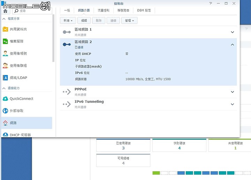Click the sidebar vertical scrollbar
Screen dimensions: 251x180
[53, 38]
